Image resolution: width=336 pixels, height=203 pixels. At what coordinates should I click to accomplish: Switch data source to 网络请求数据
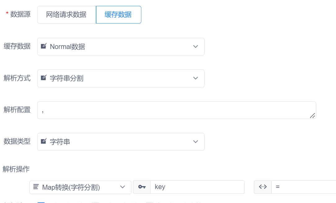pos(66,15)
